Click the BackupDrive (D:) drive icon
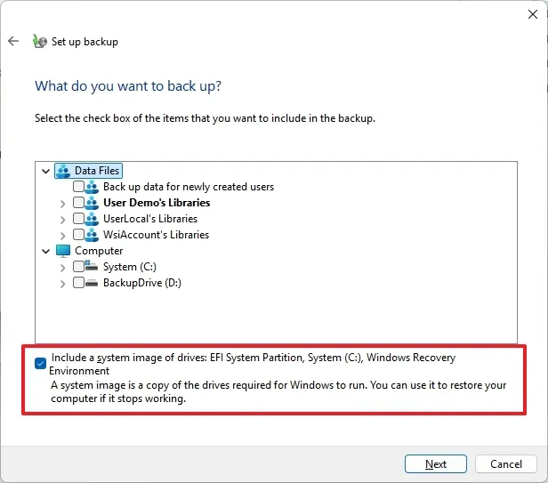548x483 pixels. click(92, 283)
